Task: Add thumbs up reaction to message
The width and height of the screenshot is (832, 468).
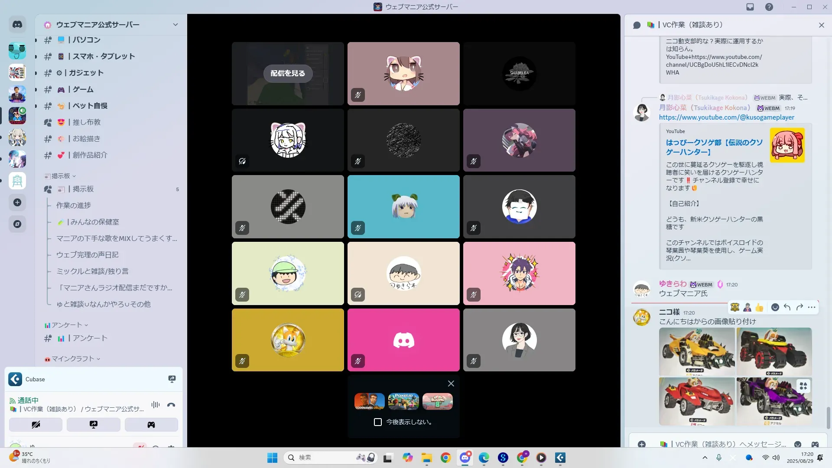Action: tap(759, 307)
